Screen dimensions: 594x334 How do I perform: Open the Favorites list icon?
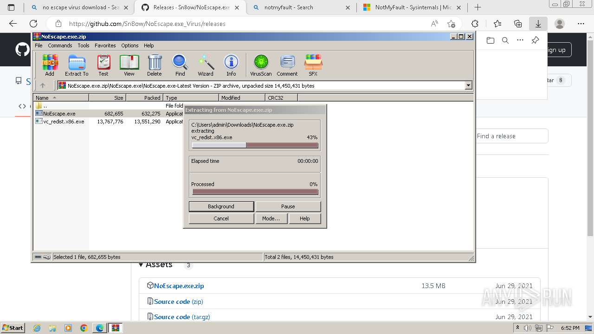[x=497, y=24]
